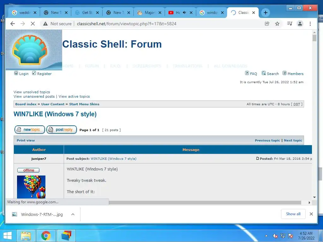
Task: Click the offline status badge
Action: (28, 170)
